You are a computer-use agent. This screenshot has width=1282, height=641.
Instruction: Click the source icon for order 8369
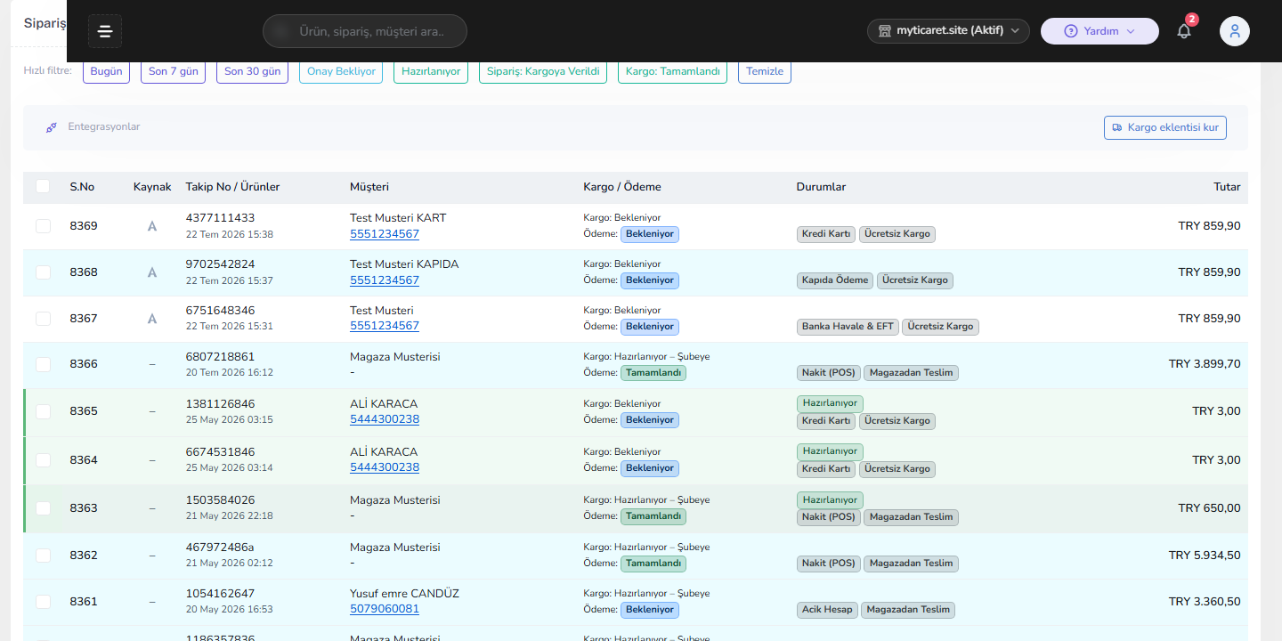152,226
